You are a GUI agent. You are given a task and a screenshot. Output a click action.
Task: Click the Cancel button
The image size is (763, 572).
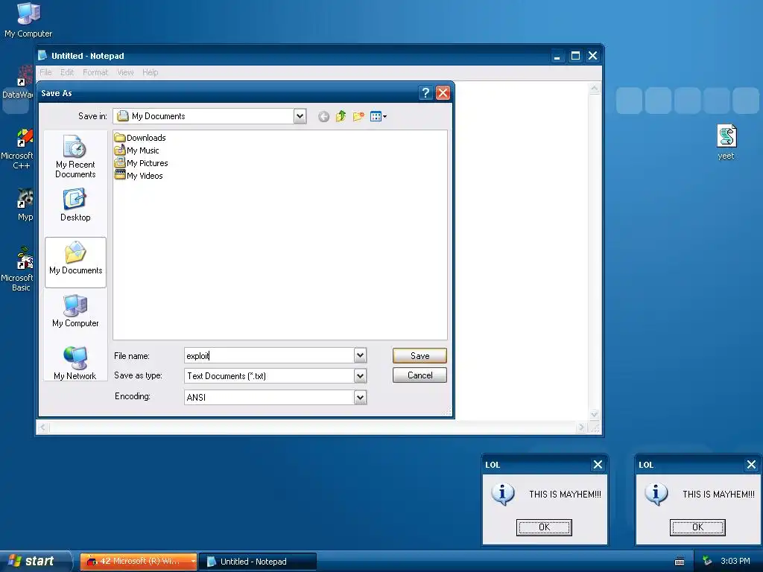point(420,375)
